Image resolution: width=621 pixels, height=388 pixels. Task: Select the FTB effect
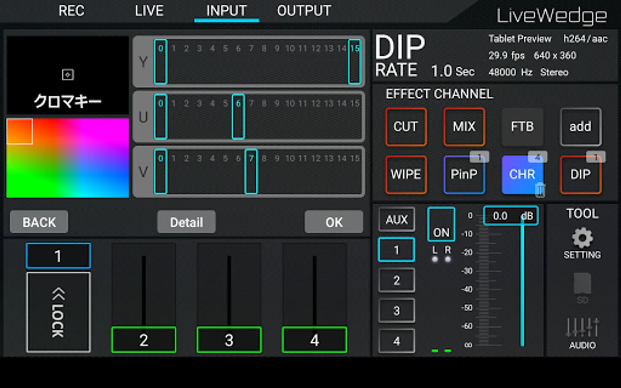[x=522, y=127]
